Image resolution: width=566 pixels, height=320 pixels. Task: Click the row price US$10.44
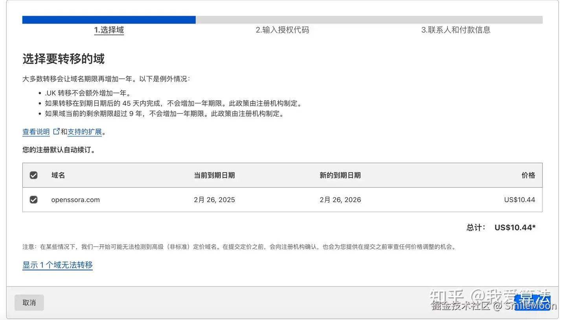coord(520,200)
